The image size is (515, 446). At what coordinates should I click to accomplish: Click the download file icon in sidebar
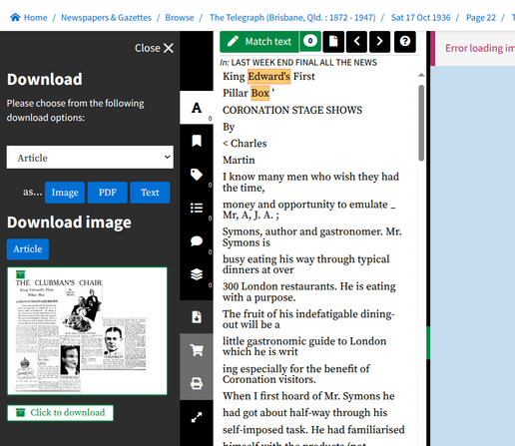pyautogui.click(x=197, y=317)
